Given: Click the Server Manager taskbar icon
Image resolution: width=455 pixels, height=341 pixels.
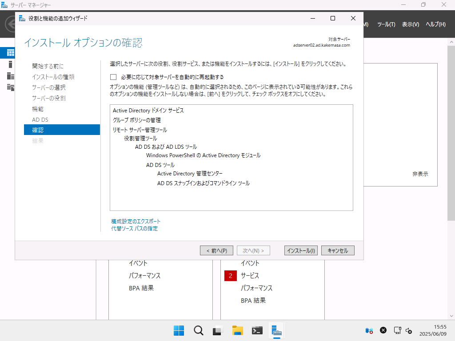Looking at the screenshot, I should 276,330.
